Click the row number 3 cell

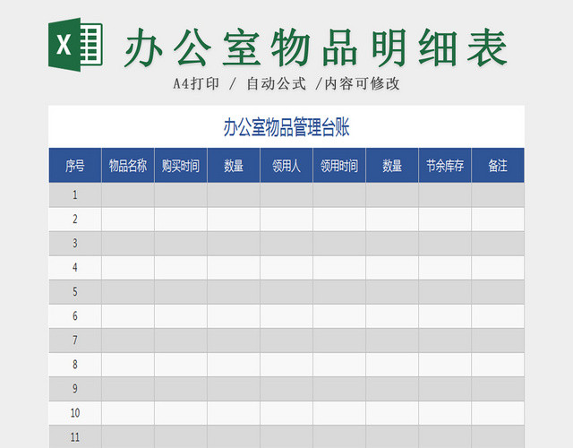pos(75,243)
